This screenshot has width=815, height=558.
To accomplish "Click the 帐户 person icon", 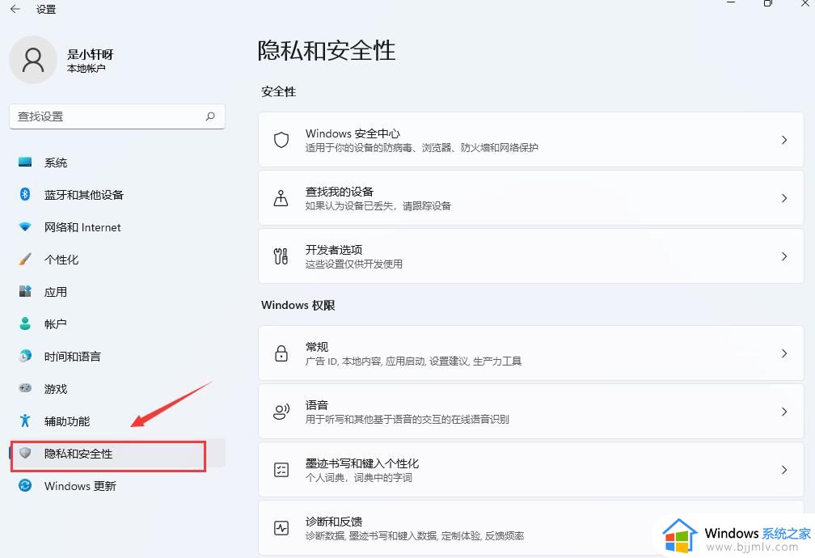I will pos(25,323).
